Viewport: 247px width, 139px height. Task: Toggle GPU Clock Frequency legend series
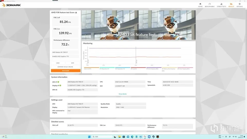[x=185, y=68]
